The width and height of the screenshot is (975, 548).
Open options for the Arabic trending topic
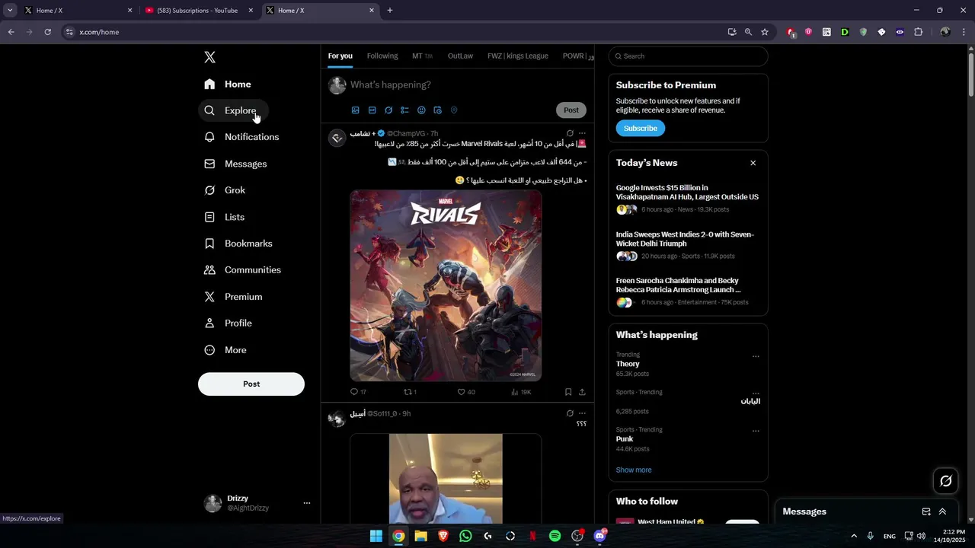coord(756,393)
